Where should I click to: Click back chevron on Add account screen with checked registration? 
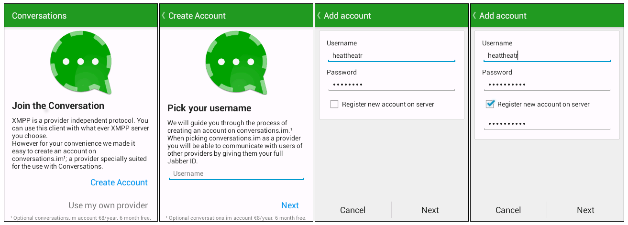tap(474, 16)
